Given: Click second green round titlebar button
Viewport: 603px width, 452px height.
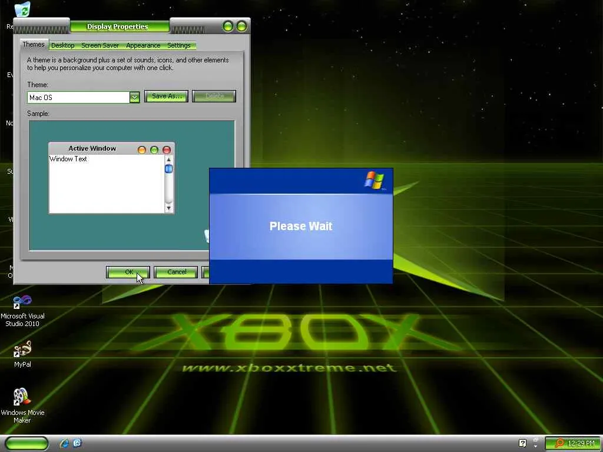Looking at the screenshot, I should coord(241,26).
